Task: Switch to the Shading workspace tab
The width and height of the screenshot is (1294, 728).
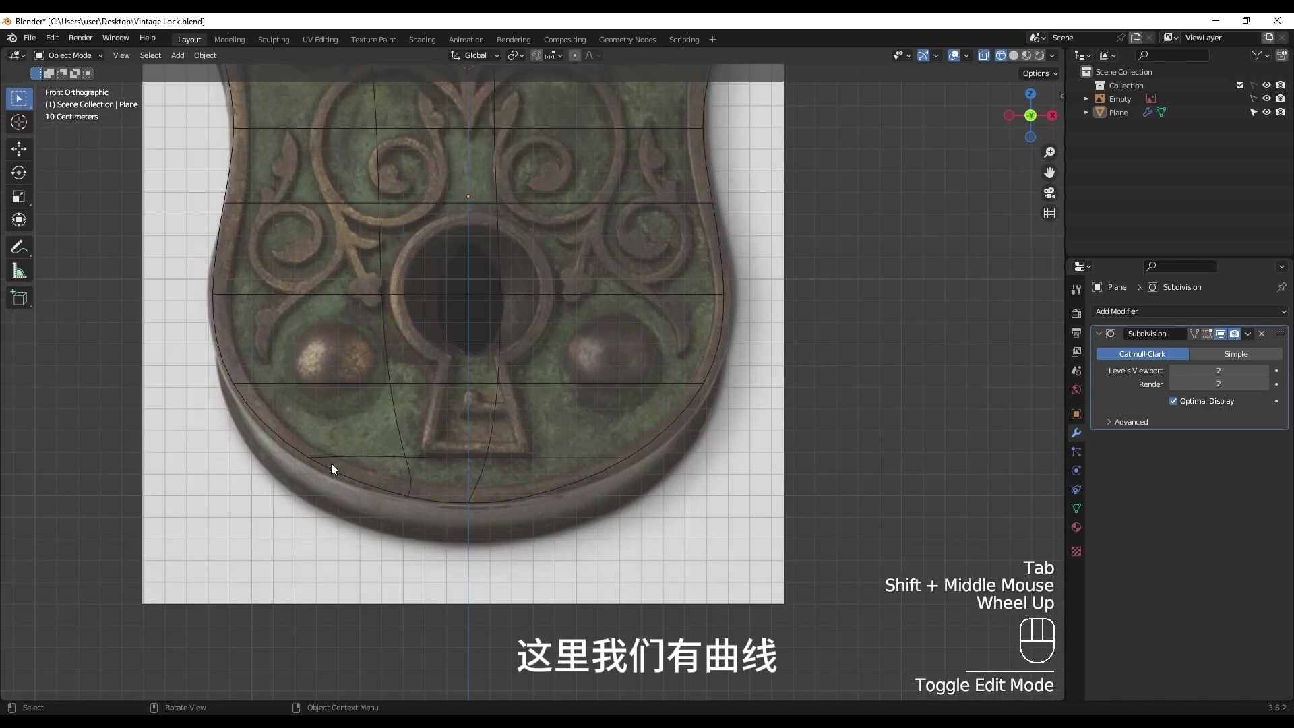Action: point(422,40)
